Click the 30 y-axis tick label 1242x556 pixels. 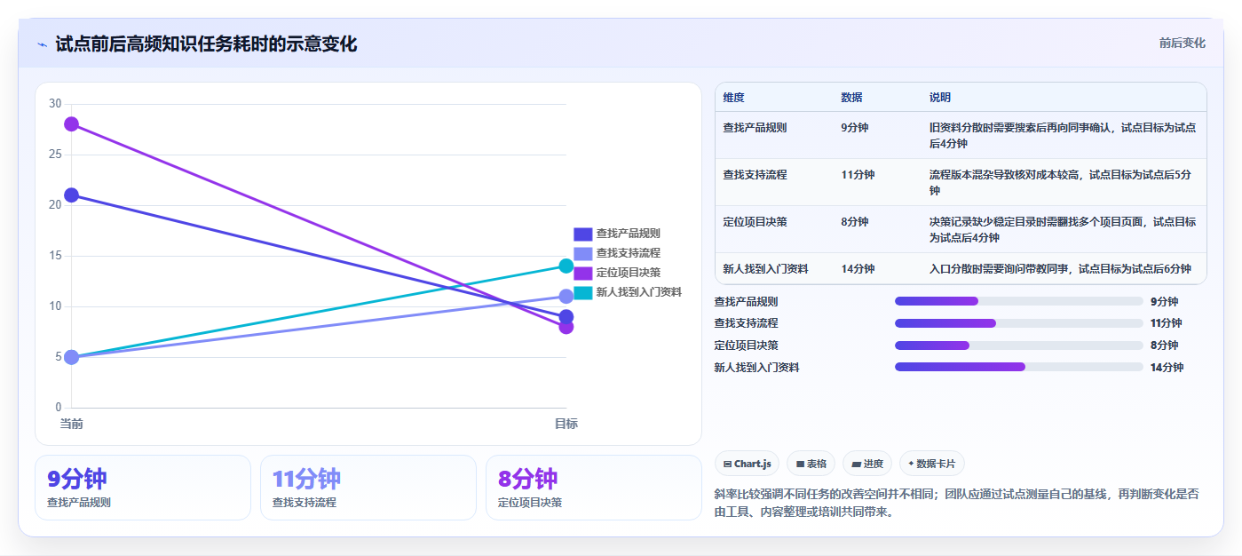pyautogui.click(x=55, y=104)
